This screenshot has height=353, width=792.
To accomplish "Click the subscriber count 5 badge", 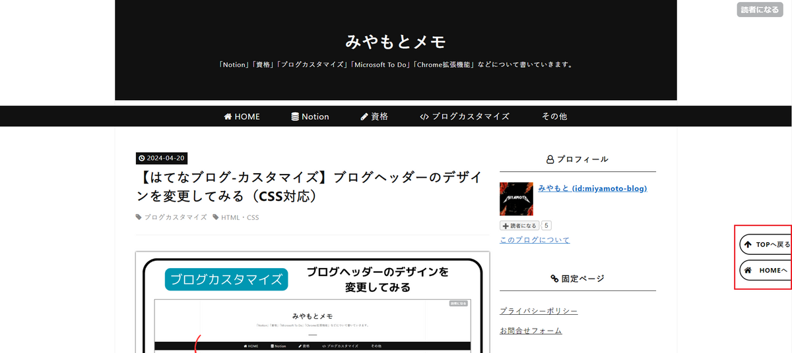I will (546, 225).
